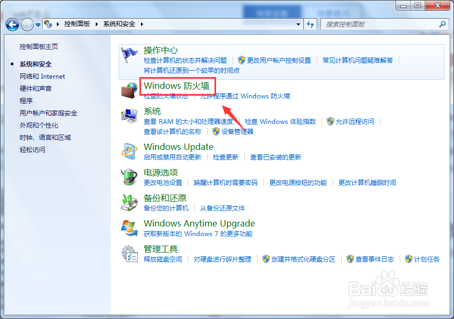
Task: Open Windows Anytime Upgrade heading link
Action: (x=199, y=223)
